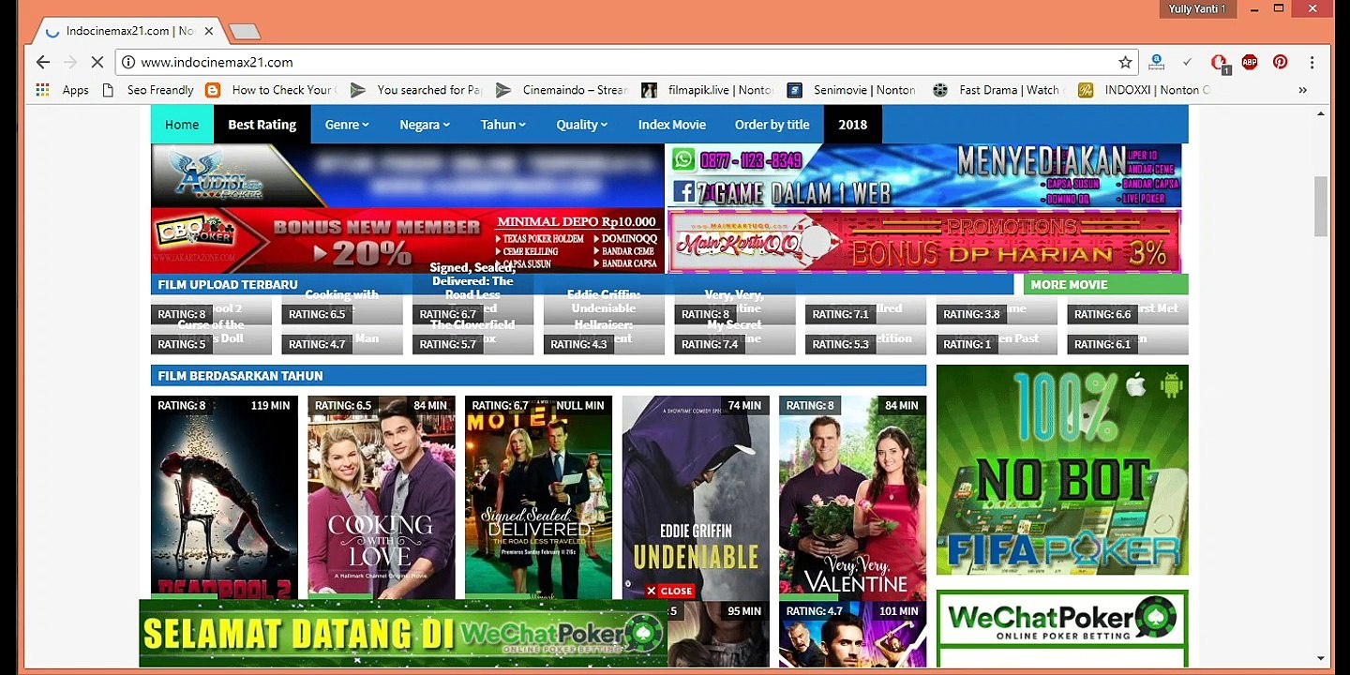
Task: Open the Signed, Sealed, Delivered poster
Action: coord(539,497)
